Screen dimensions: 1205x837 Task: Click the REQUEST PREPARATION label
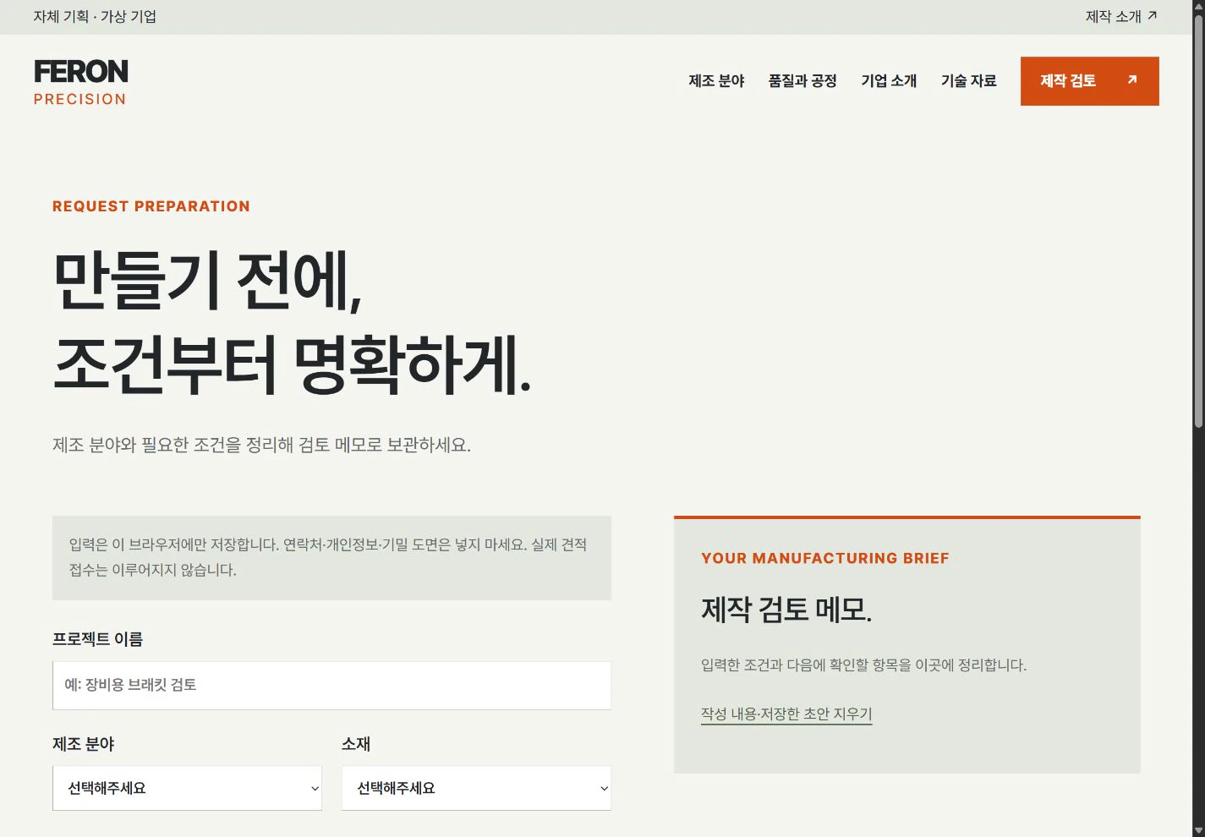151,206
